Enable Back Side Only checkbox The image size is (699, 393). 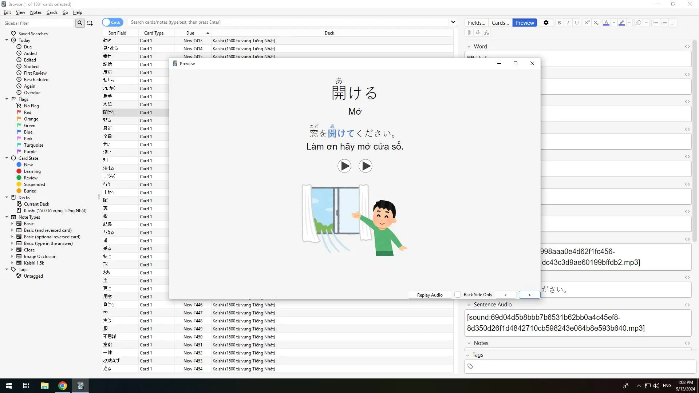point(458,295)
